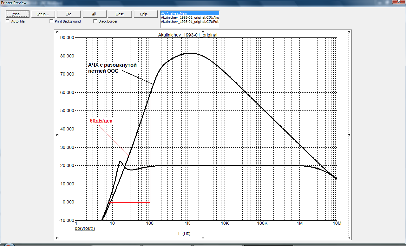Click the red '60дБ/дек' annotation

[x=101, y=121]
